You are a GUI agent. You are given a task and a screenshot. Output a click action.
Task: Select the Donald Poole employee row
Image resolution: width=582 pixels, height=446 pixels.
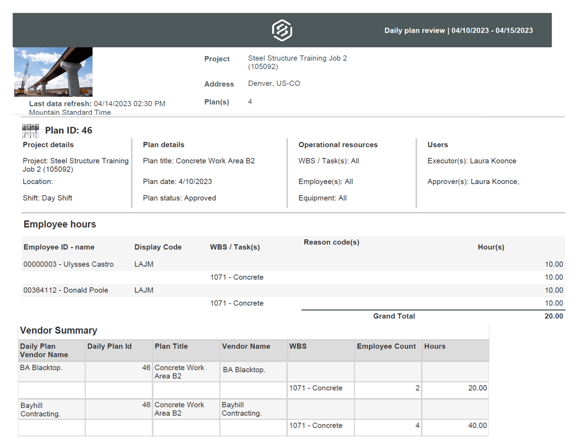point(66,291)
